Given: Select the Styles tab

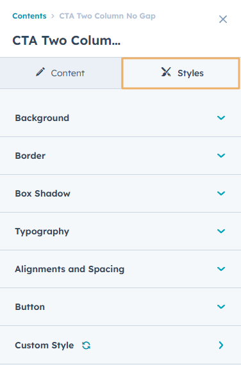Looking at the screenshot, I should (181, 73).
